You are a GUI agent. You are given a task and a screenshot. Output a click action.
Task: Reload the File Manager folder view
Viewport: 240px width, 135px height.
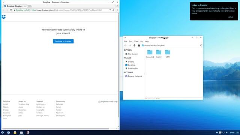click(x=201, y=45)
